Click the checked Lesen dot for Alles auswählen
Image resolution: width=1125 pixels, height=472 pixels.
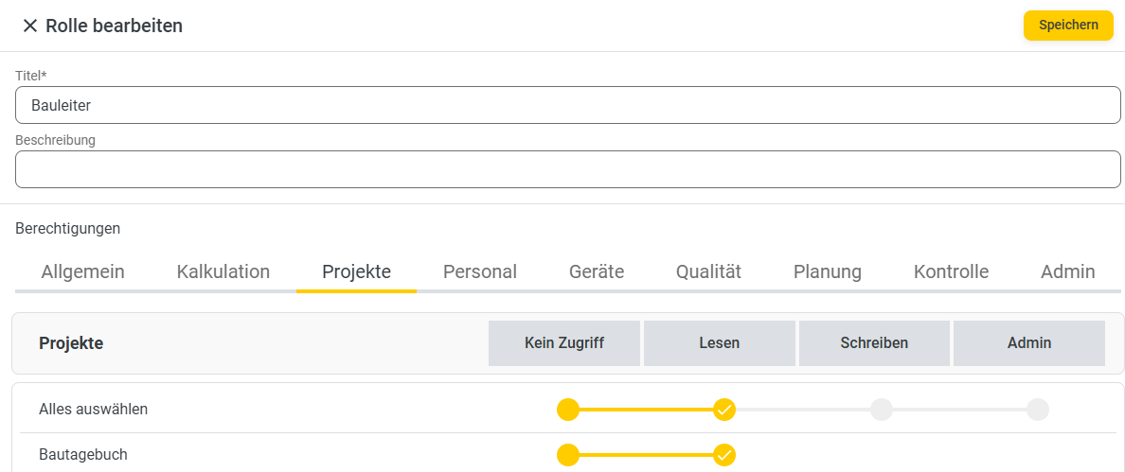(x=724, y=410)
